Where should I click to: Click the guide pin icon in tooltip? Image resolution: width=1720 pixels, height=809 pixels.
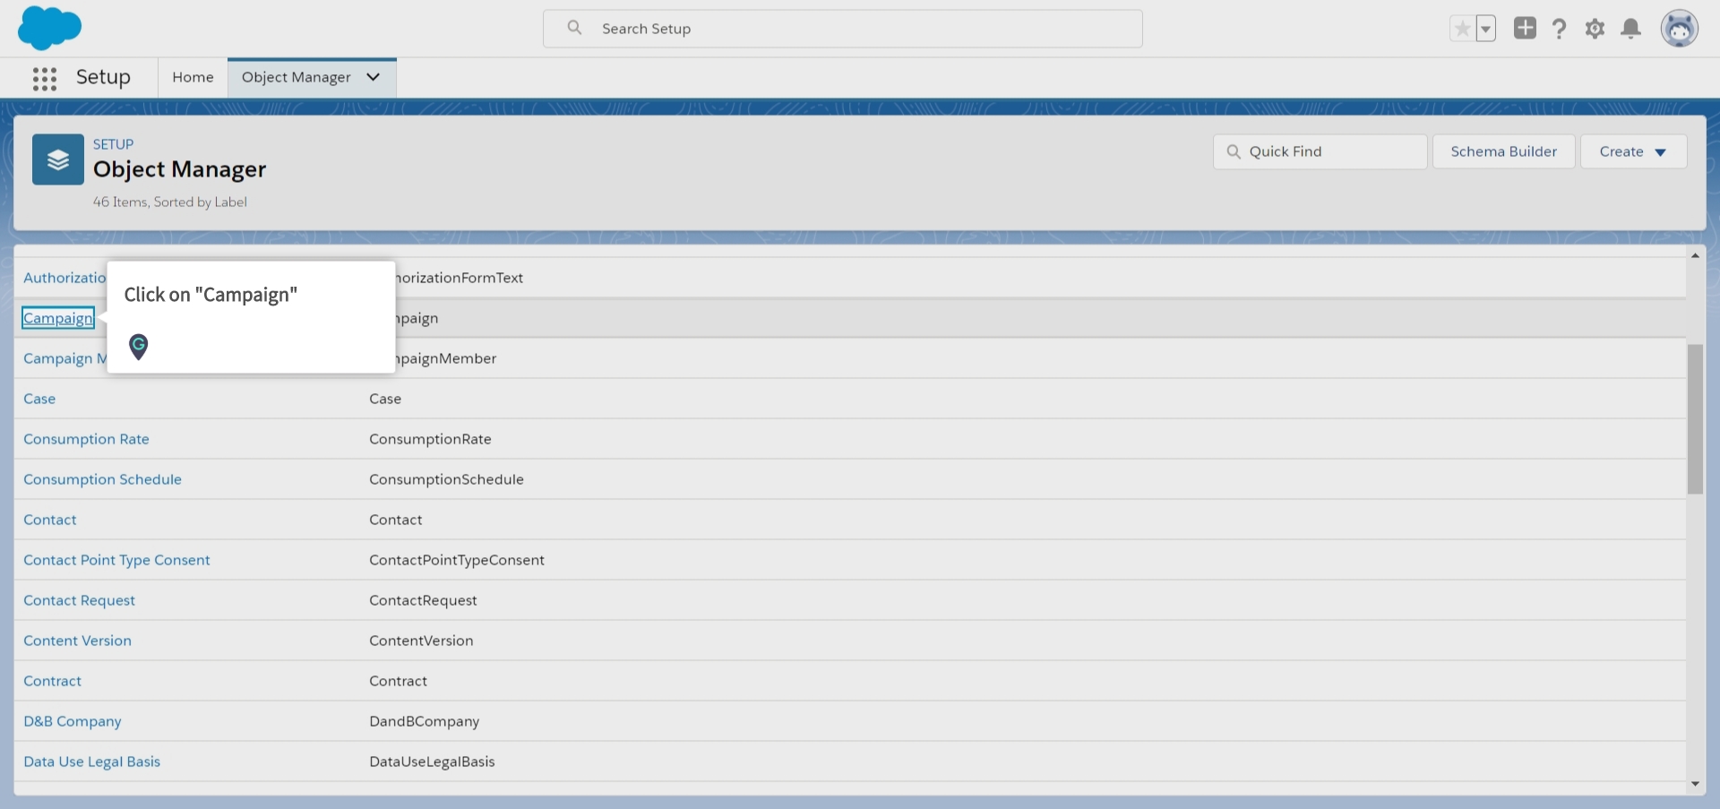click(138, 346)
